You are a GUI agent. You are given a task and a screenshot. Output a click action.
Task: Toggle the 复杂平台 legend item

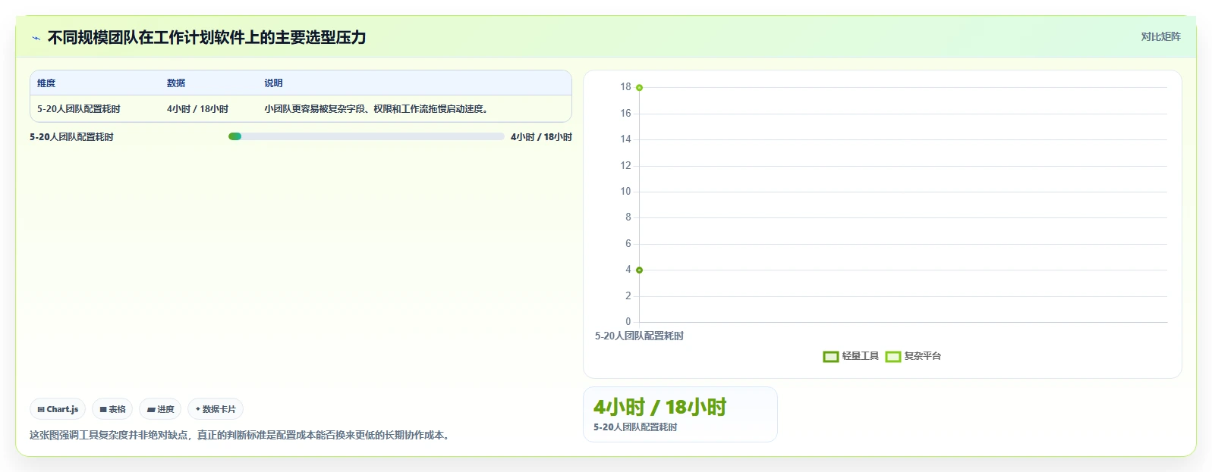tap(913, 356)
